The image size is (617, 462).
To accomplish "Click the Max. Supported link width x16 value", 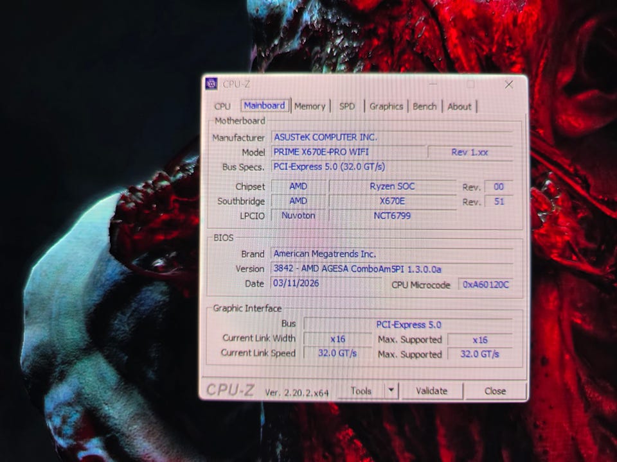I will coord(480,339).
